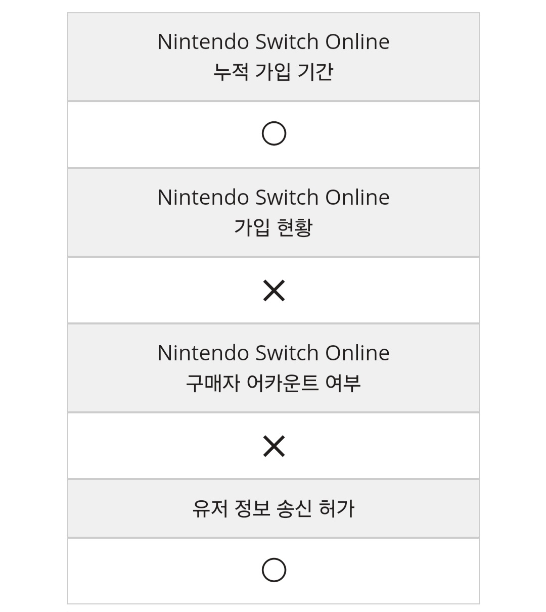Click the word 어카운트 in the third header

point(282,383)
